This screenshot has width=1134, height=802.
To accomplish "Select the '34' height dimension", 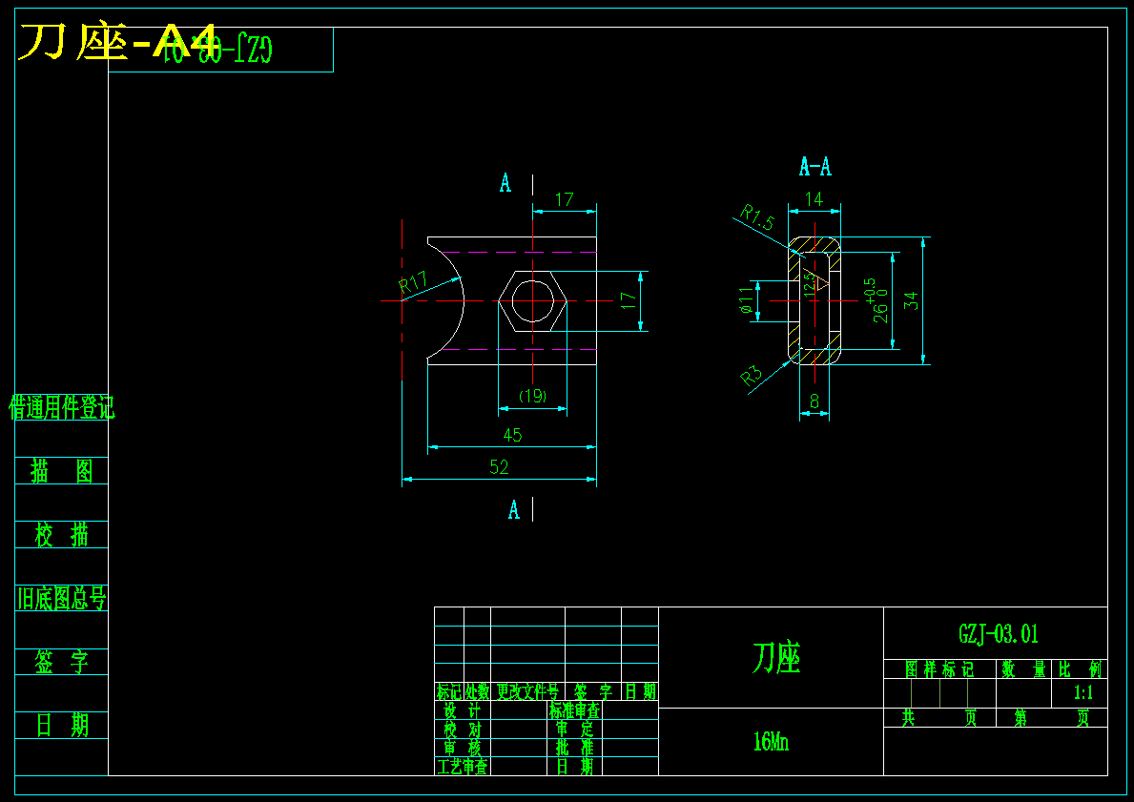I will 913,300.
